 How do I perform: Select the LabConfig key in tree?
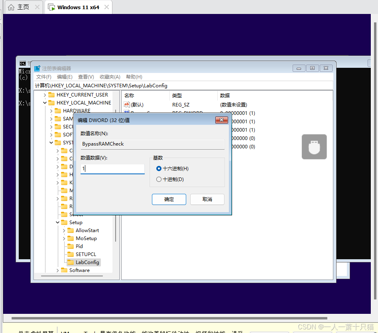pyautogui.click(x=84, y=262)
